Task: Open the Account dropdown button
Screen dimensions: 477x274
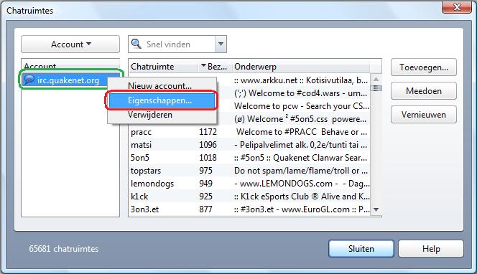Action: 70,44
